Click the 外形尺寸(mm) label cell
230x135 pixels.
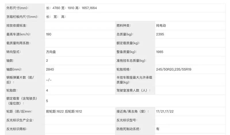click(x=17, y=8)
